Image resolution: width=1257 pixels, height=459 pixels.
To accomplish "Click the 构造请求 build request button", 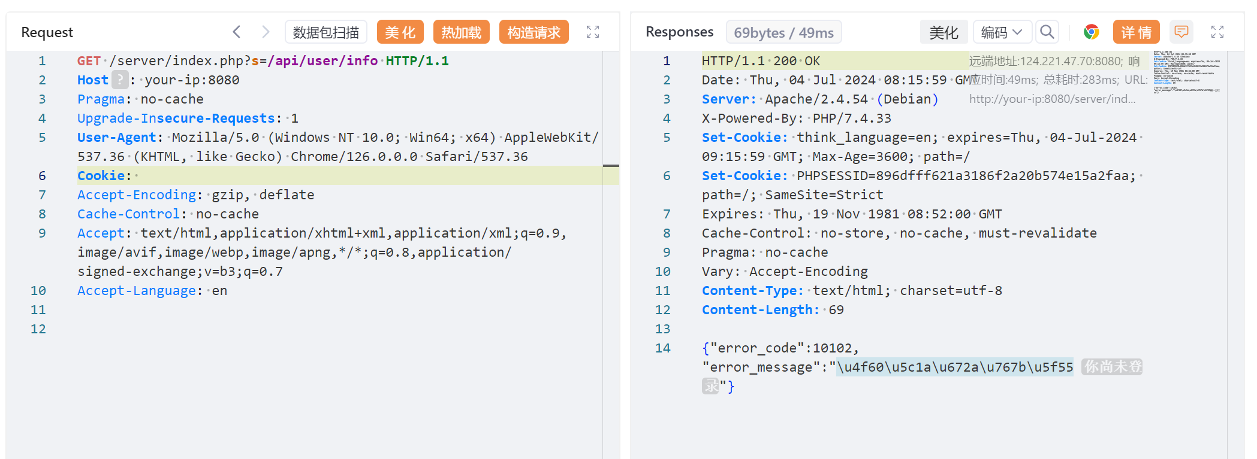I will [x=533, y=32].
